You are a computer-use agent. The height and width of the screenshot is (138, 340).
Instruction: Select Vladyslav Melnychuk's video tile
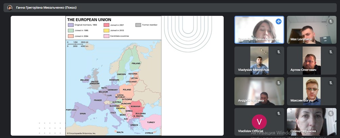259,61
